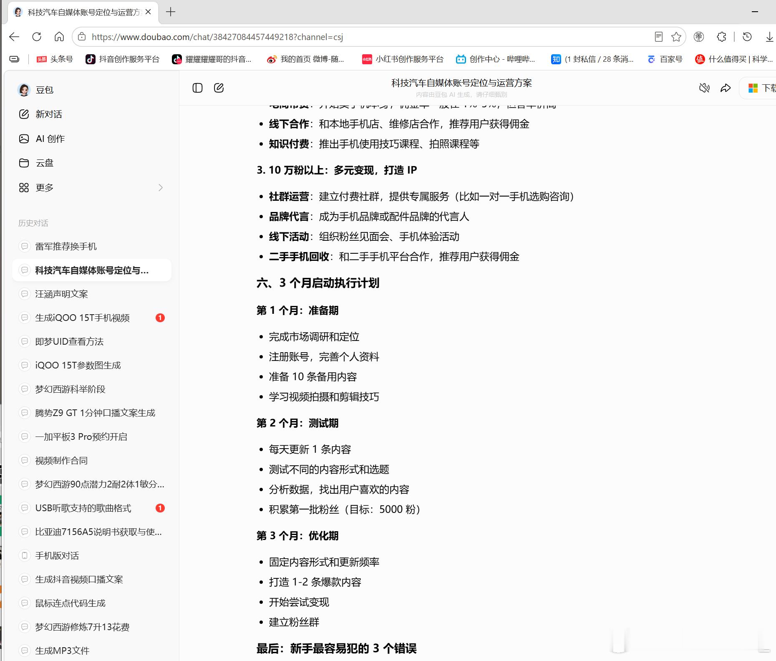Image resolution: width=776 pixels, height=661 pixels.
Task: Open 梦幻西游90点潜力 conversation
Action: (92, 484)
